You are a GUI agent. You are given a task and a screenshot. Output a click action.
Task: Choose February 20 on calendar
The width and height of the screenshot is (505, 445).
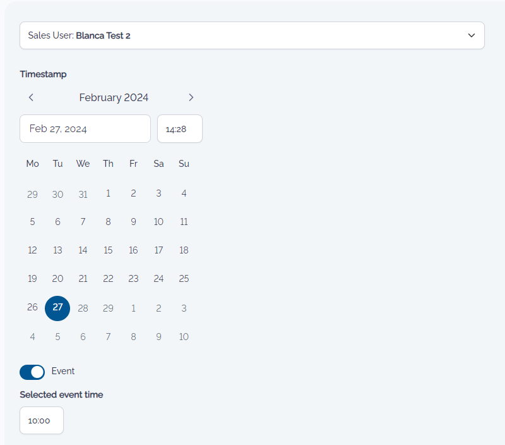coord(57,279)
